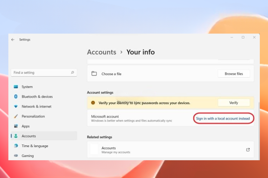The height and width of the screenshot is (178, 268).
Task: Click the vertical scrollbar of settings page
Action: 259,131
